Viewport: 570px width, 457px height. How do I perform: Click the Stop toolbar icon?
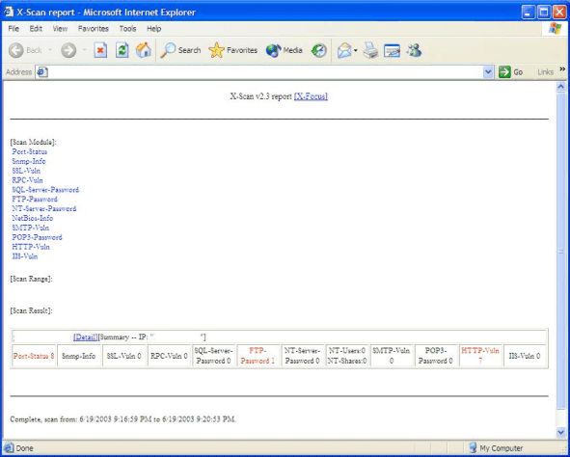(100, 50)
